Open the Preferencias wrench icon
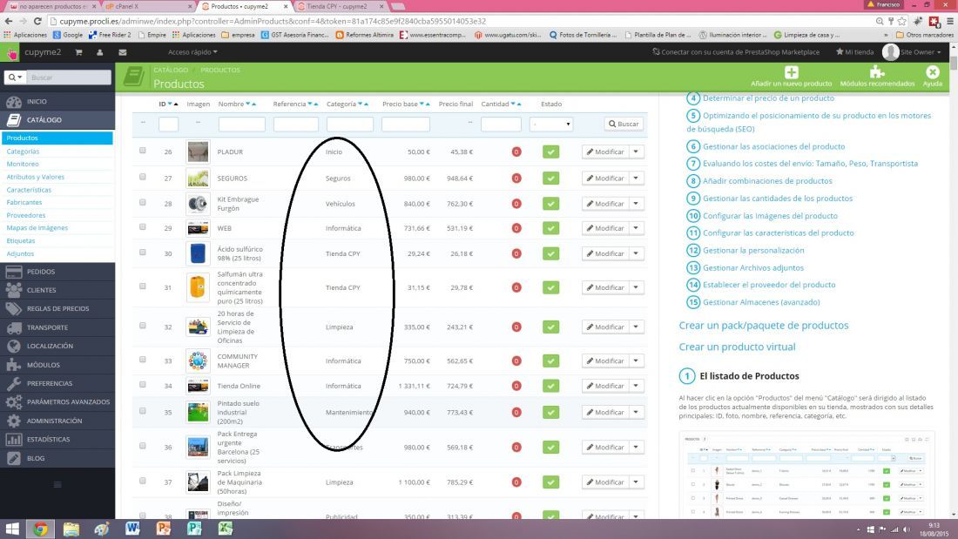Screen dimensions: 958x539 pyautogui.click(x=13, y=383)
